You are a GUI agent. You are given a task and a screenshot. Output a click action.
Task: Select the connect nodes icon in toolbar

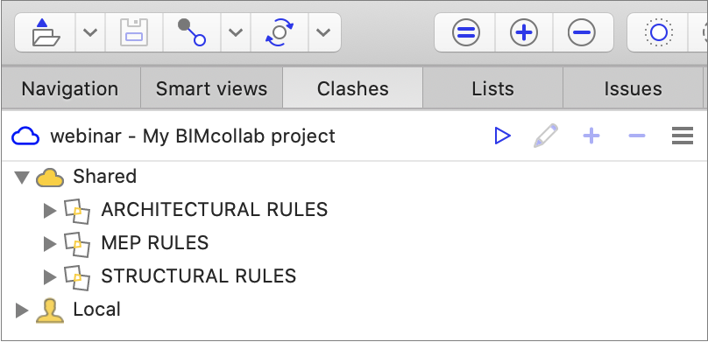[192, 32]
